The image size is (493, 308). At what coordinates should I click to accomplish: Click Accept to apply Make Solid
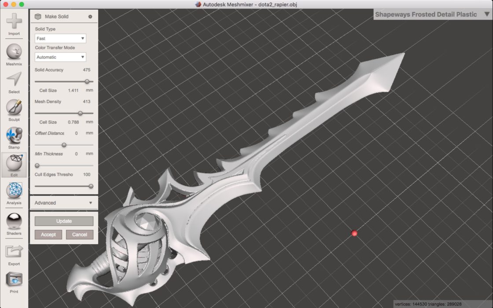point(48,235)
